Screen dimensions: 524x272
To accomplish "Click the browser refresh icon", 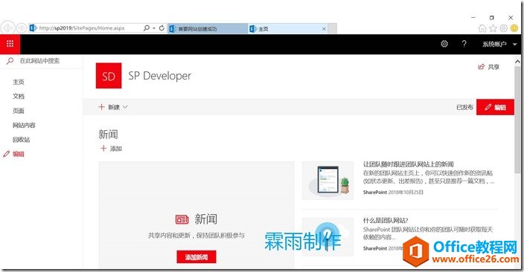I will tap(162, 28).
